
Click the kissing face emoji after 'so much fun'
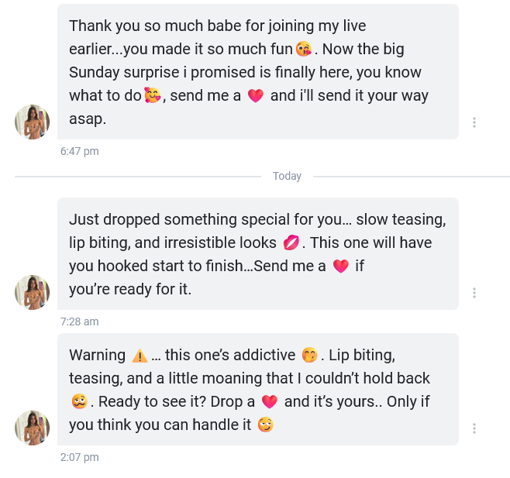pos(305,50)
